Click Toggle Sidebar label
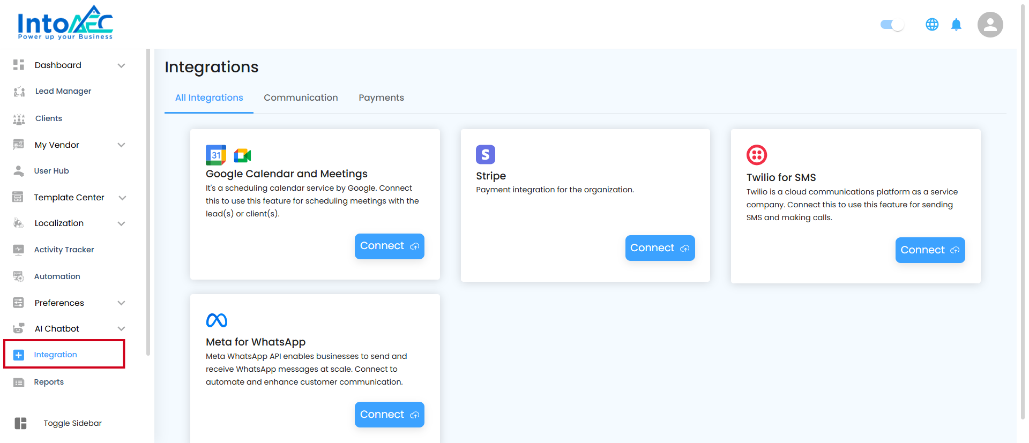The image size is (1029, 443). (x=73, y=423)
